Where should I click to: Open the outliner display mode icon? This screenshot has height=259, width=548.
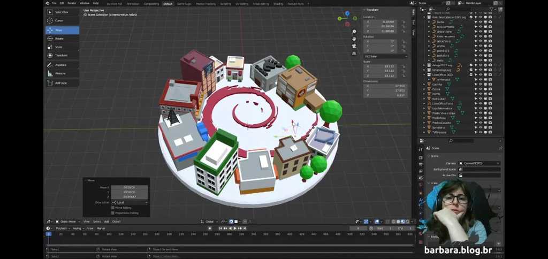[431, 10]
